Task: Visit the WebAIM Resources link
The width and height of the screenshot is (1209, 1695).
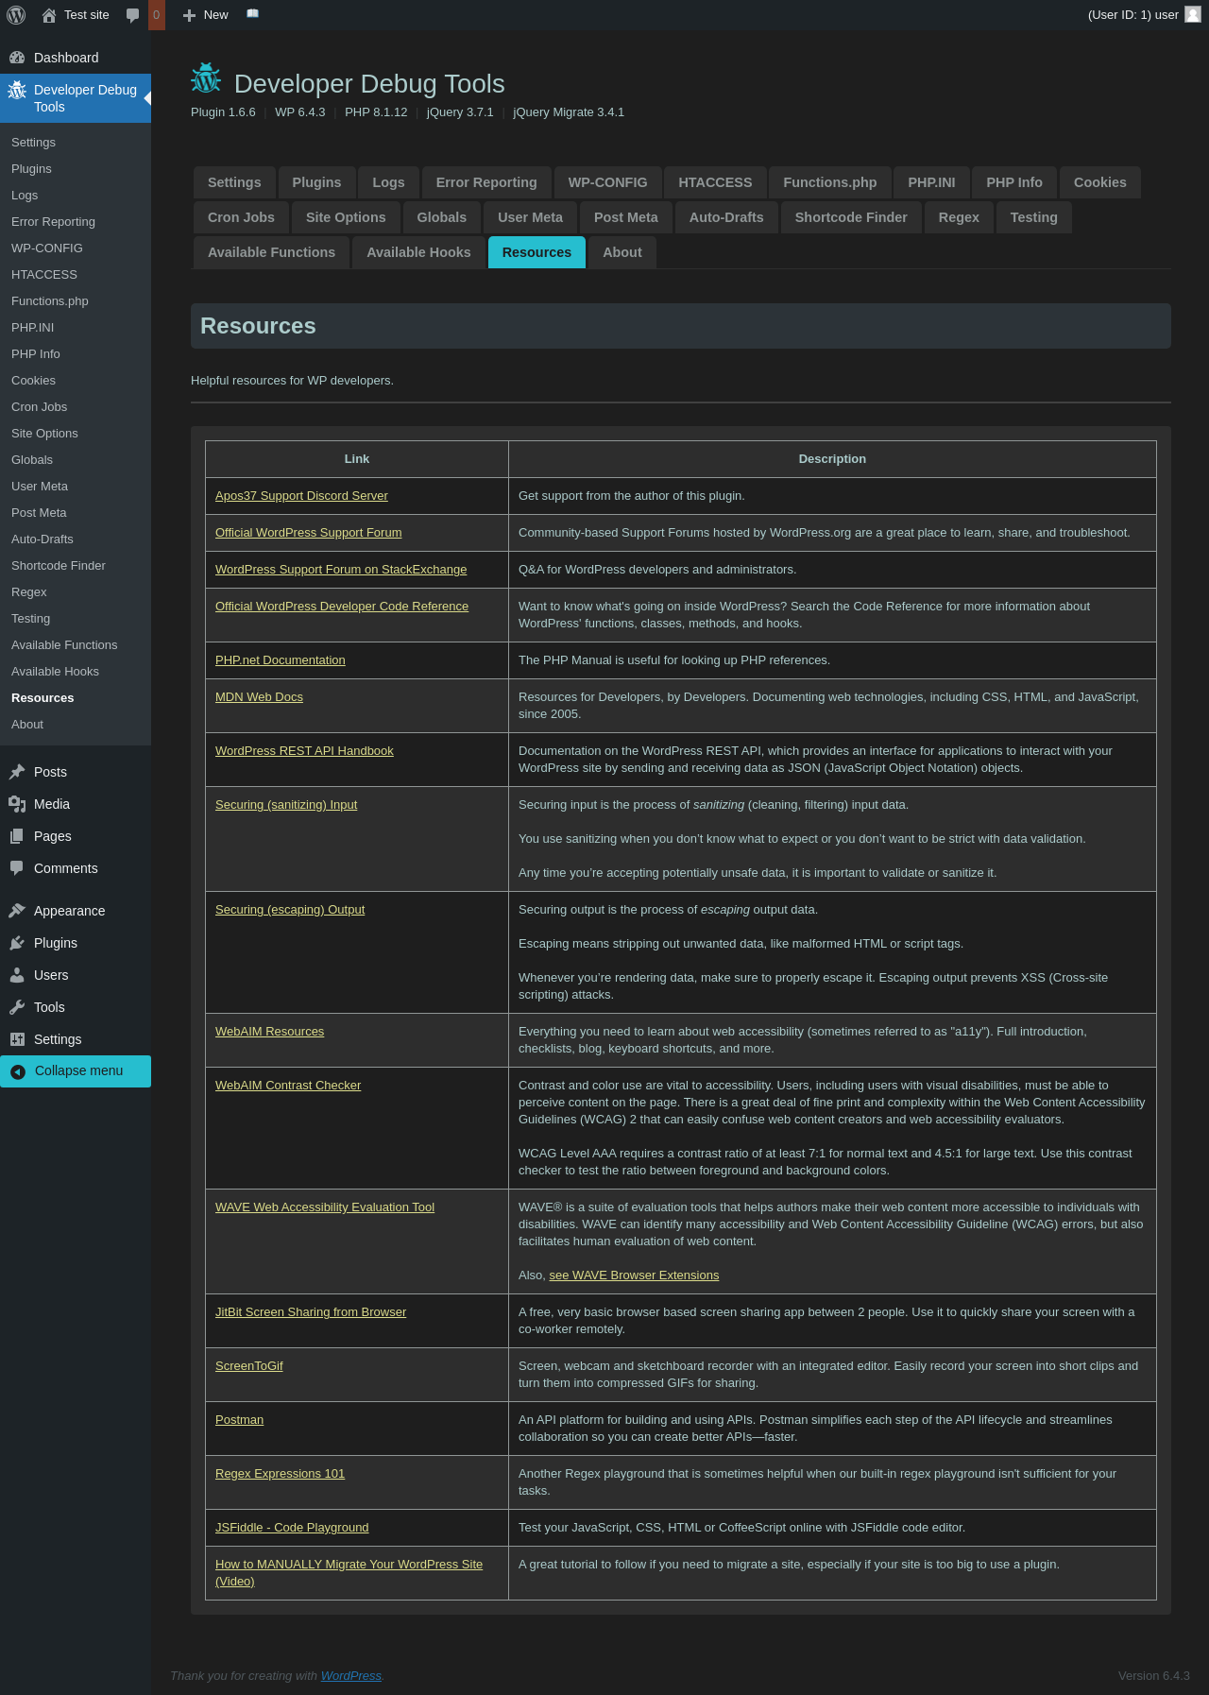Action: tap(269, 1032)
